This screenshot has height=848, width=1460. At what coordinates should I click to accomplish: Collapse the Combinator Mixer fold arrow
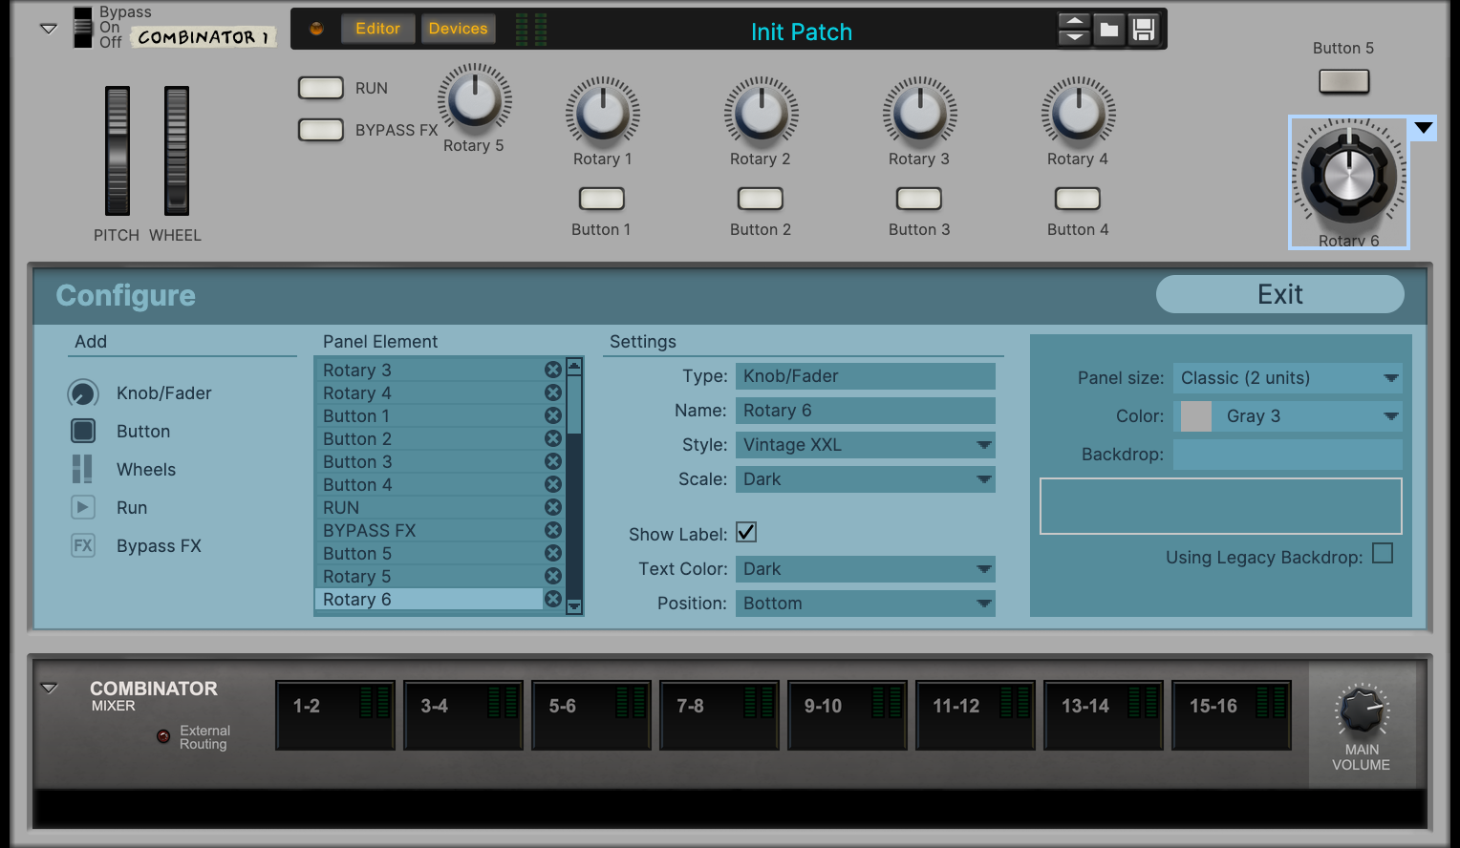(49, 688)
